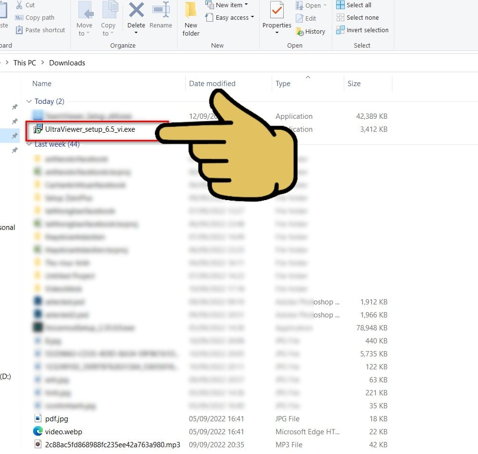Click the mp3 file icon
478x454 pixels.
[x=38, y=444]
